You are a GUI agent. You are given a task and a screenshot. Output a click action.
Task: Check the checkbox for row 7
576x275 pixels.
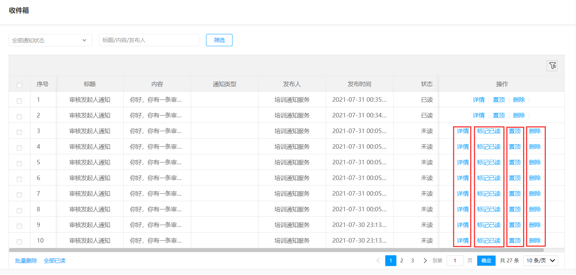19,195
